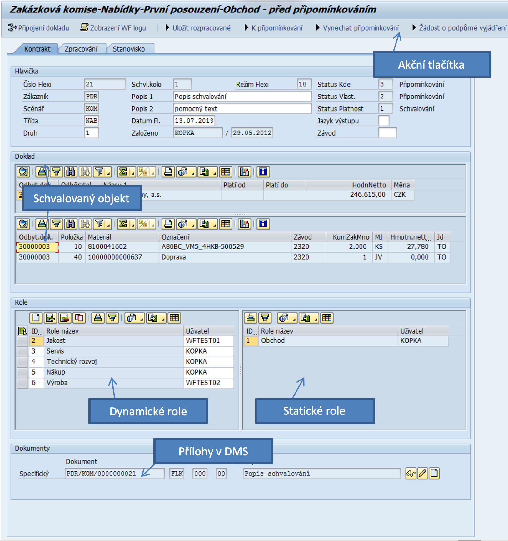Switch to the Zpracování tab
Screen dimensions: 508x541
pyautogui.click(x=81, y=49)
